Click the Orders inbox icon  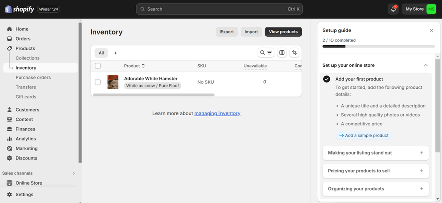10,39
